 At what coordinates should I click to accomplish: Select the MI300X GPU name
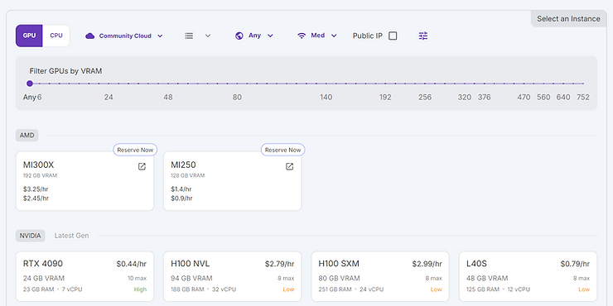pos(38,165)
